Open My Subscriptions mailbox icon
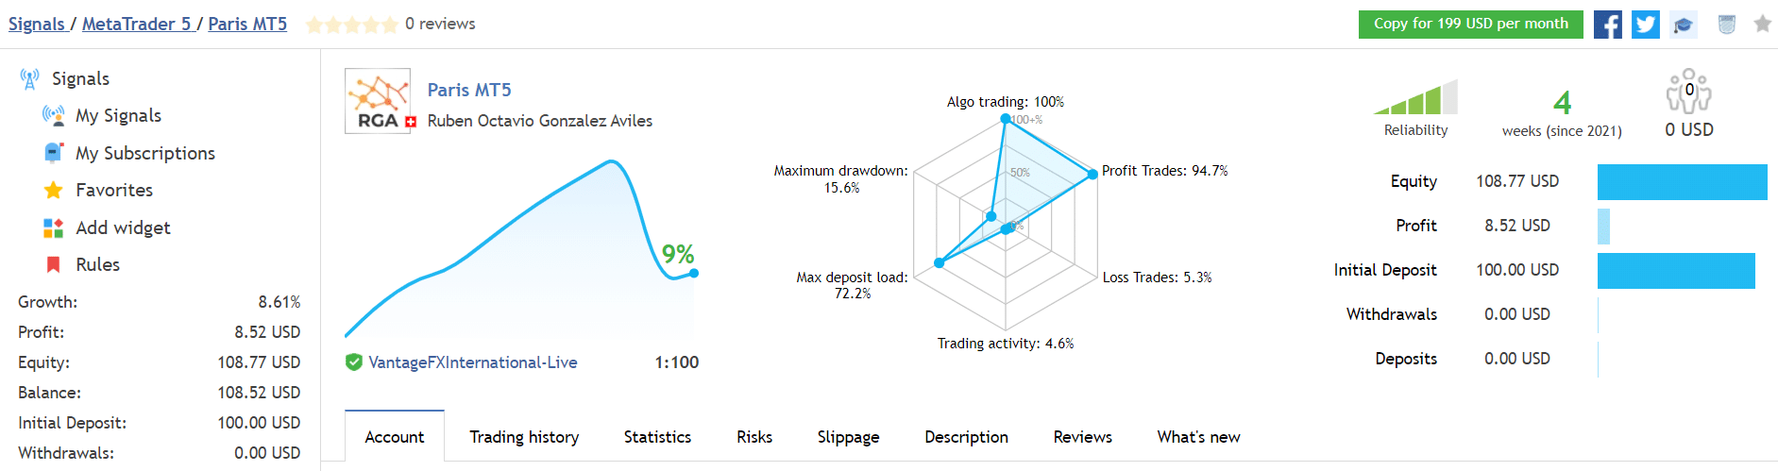Screen dimensions: 1778x471 point(54,153)
